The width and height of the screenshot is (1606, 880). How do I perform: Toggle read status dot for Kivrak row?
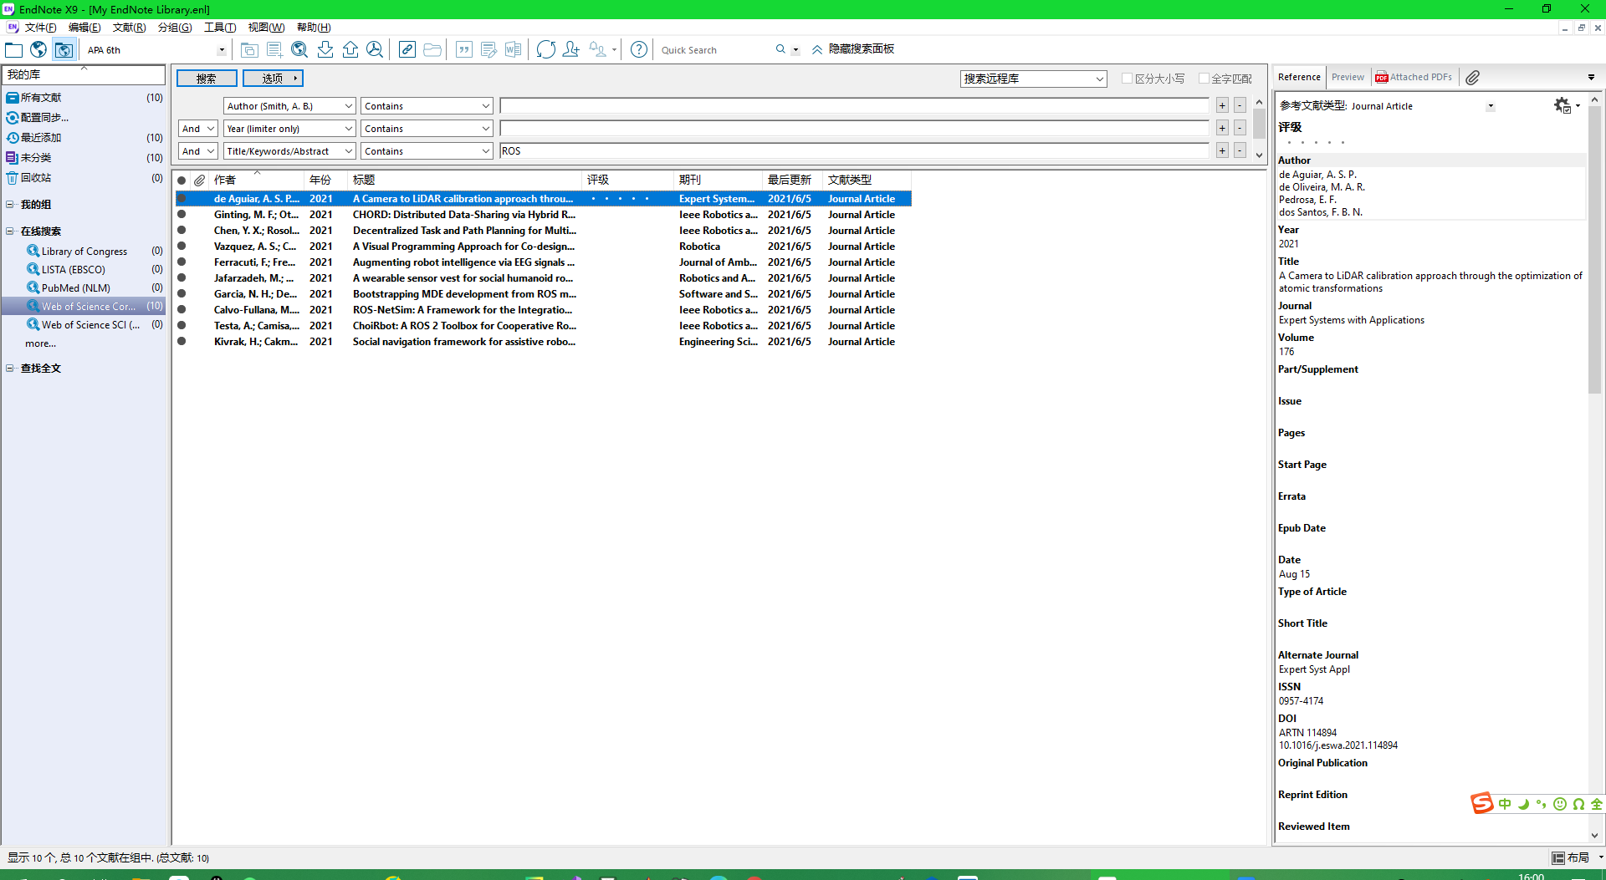(182, 342)
